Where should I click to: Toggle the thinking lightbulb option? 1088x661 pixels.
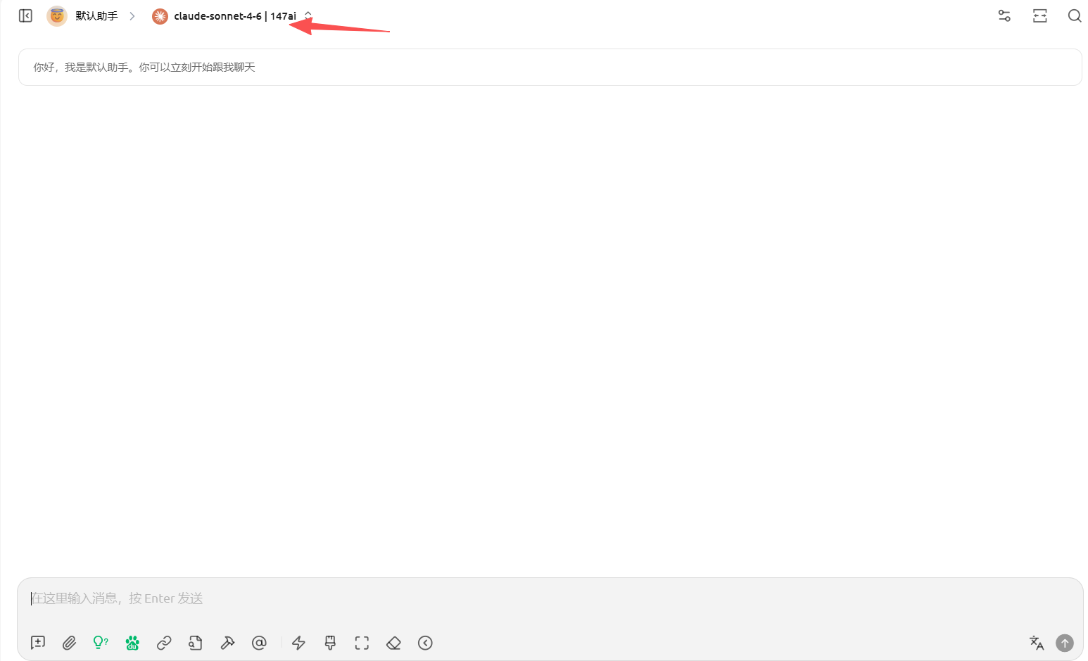[101, 643]
